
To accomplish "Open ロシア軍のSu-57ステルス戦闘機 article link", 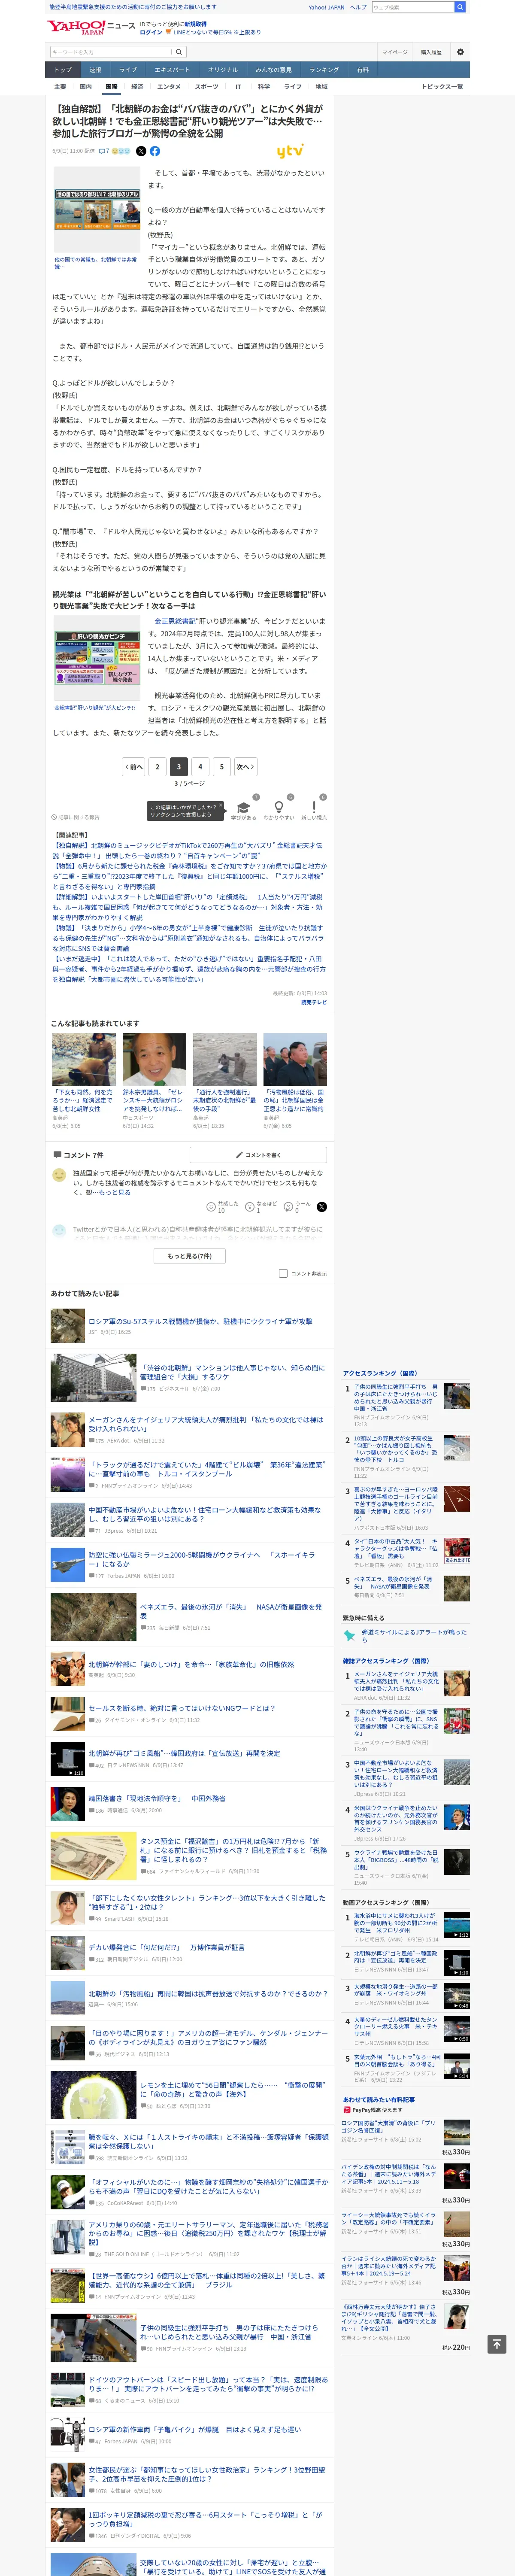I will [x=200, y=1321].
